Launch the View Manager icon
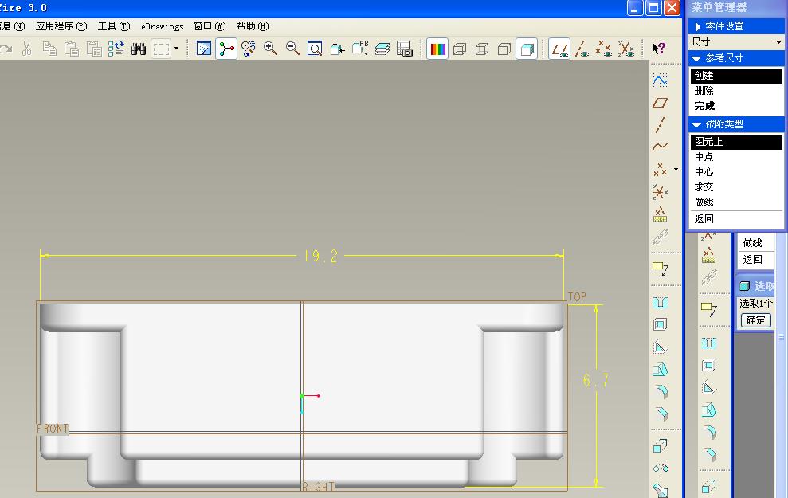The width and height of the screenshot is (788, 498). click(405, 49)
